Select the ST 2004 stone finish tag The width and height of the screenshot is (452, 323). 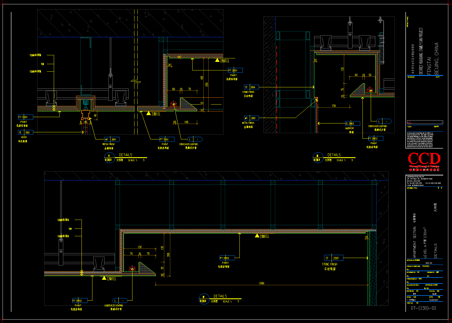(x=251, y=87)
